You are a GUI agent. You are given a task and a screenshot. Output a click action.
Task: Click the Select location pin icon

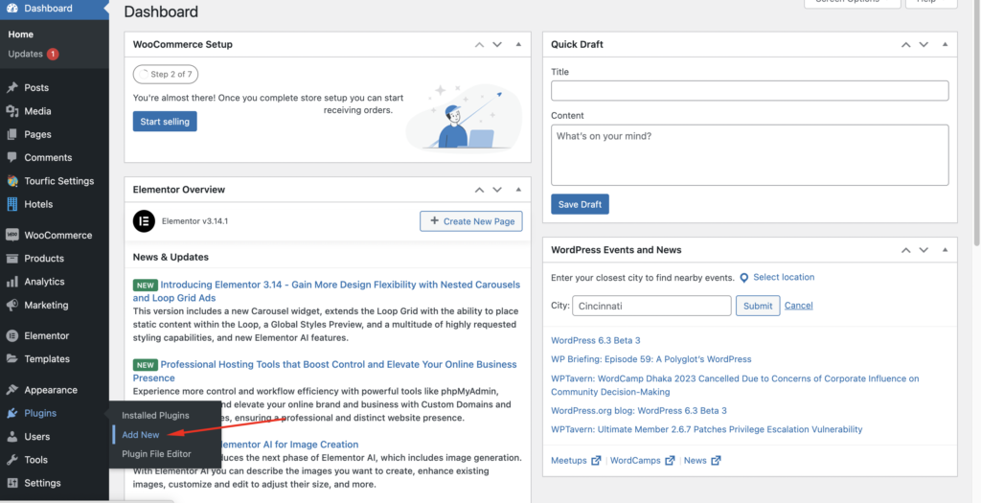point(743,278)
